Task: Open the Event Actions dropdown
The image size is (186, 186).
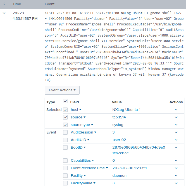Action: 62,90
